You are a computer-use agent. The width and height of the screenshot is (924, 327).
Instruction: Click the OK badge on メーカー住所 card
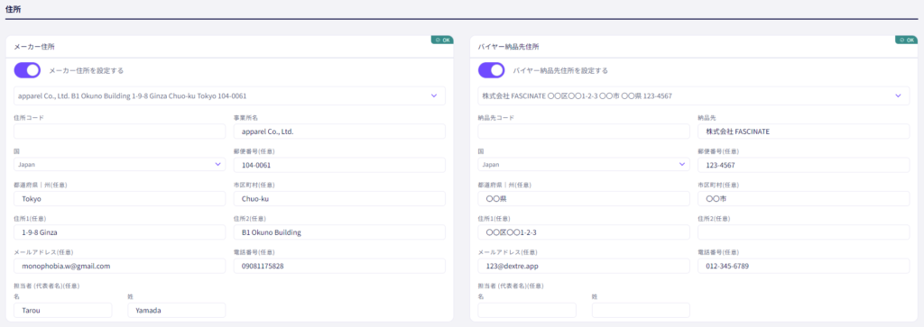tap(442, 40)
